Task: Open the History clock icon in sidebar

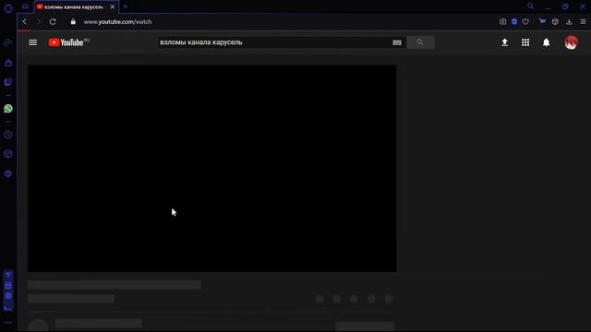Action: 8,135
